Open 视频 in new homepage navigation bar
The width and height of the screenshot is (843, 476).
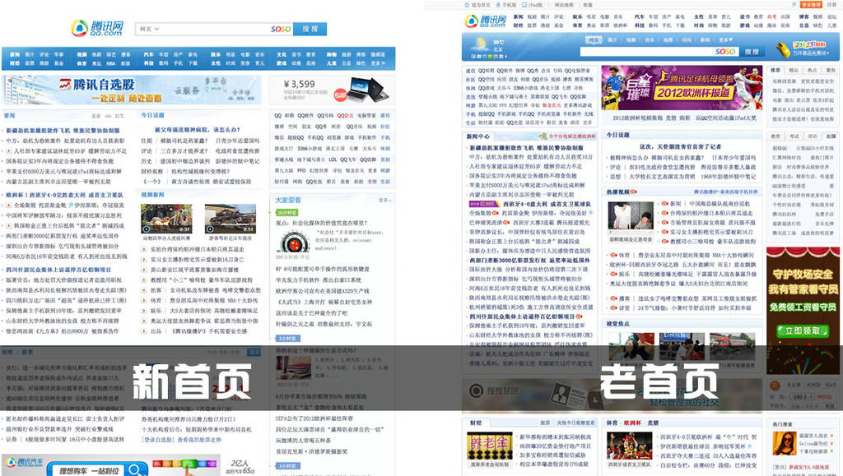[82, 55]
